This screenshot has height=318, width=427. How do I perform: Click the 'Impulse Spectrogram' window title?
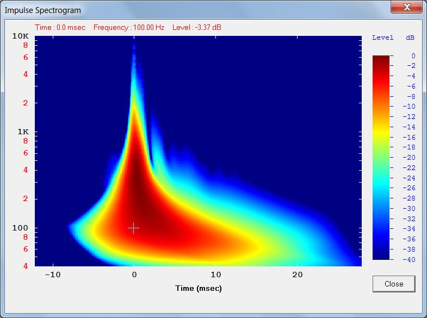click(x=43, y=10)
